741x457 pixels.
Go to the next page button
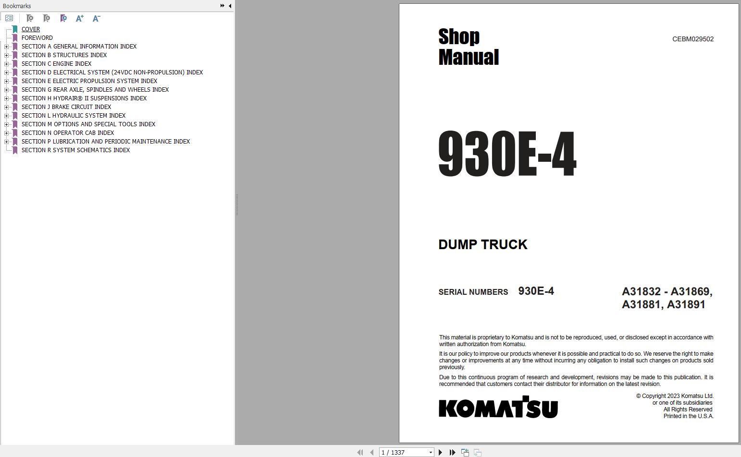click(440, 452)
